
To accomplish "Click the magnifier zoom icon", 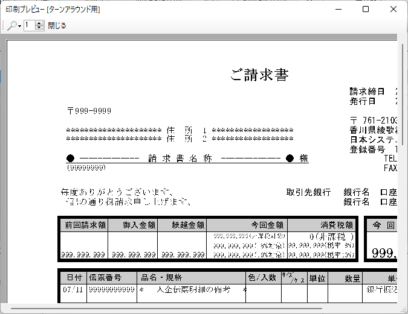I will click(x=12, y=26).
